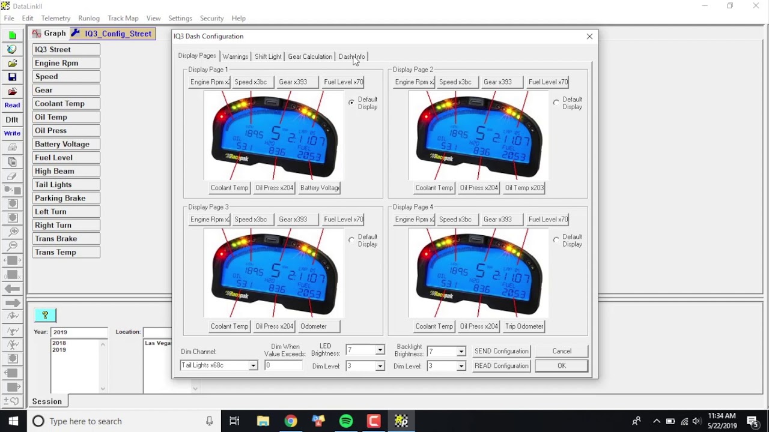Click the SEND Configuration button
The width and height of the screenshot is (769, 432).
502,351
